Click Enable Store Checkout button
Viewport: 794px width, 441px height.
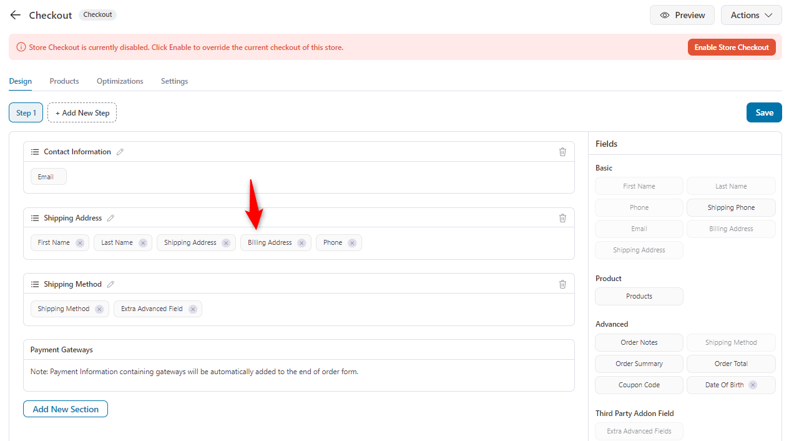click(x=732, y=47)
